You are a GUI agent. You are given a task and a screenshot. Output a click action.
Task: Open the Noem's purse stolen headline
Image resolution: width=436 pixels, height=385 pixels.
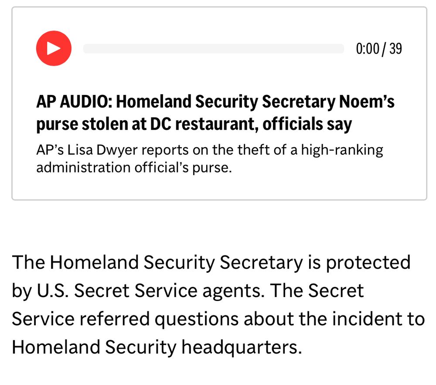tap(215, 113)
